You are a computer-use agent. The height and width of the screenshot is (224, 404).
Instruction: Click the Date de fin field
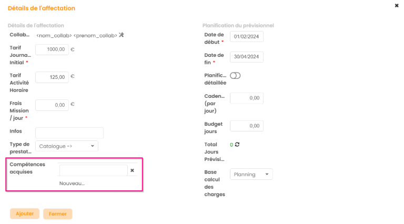(247, 57)
